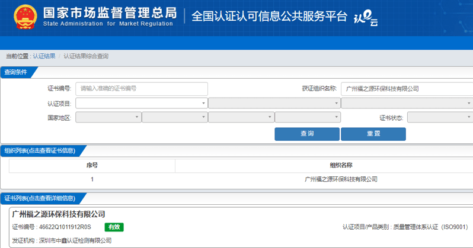The height and width of the screenshot is (248, 473).
Task: Open certificate card title 广州福之源环保科技有限公司
Action: pos(59,214)
